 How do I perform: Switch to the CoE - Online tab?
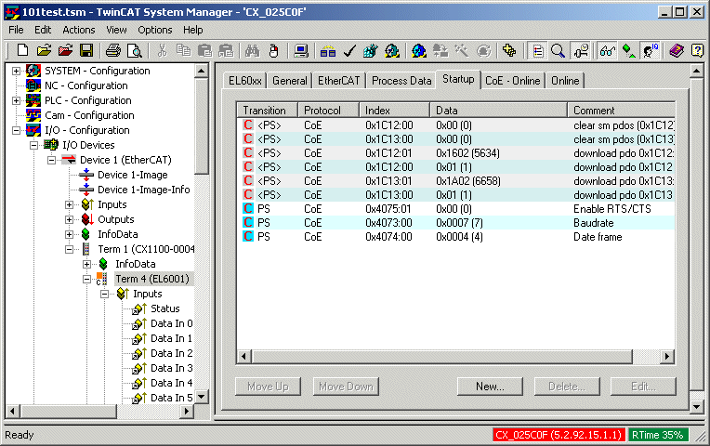513,81
